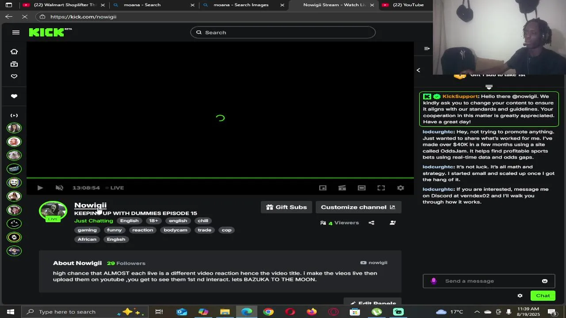Click the left chevron above chat
The width and height of the screenshot is (566, 318).
coord(418,70)
